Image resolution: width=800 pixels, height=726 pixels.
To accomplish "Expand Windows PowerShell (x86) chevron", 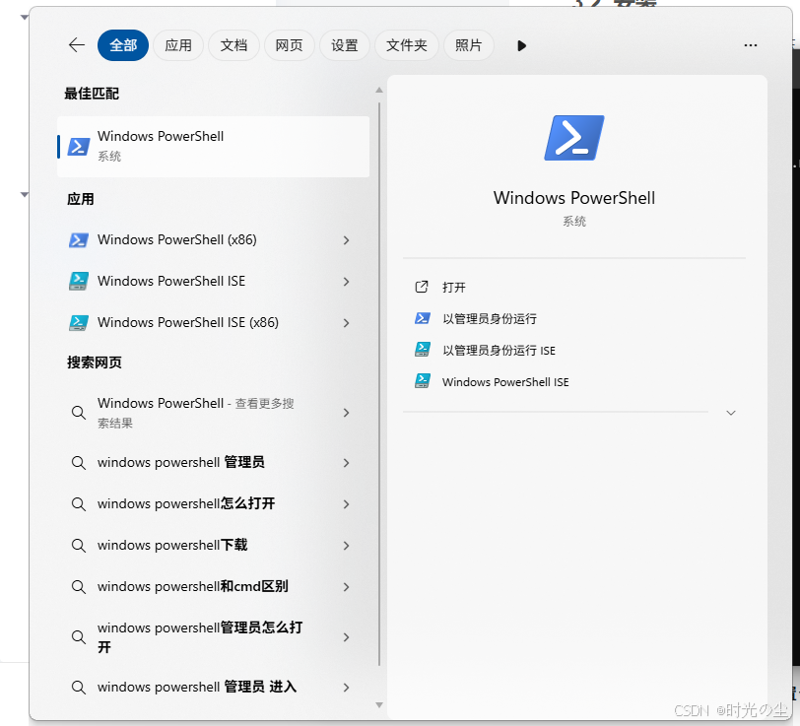I will (x=347, y=240).
